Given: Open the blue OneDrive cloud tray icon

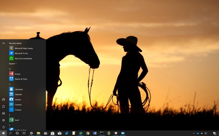Looking at the screenshot, I should click(x=198, y=133).
